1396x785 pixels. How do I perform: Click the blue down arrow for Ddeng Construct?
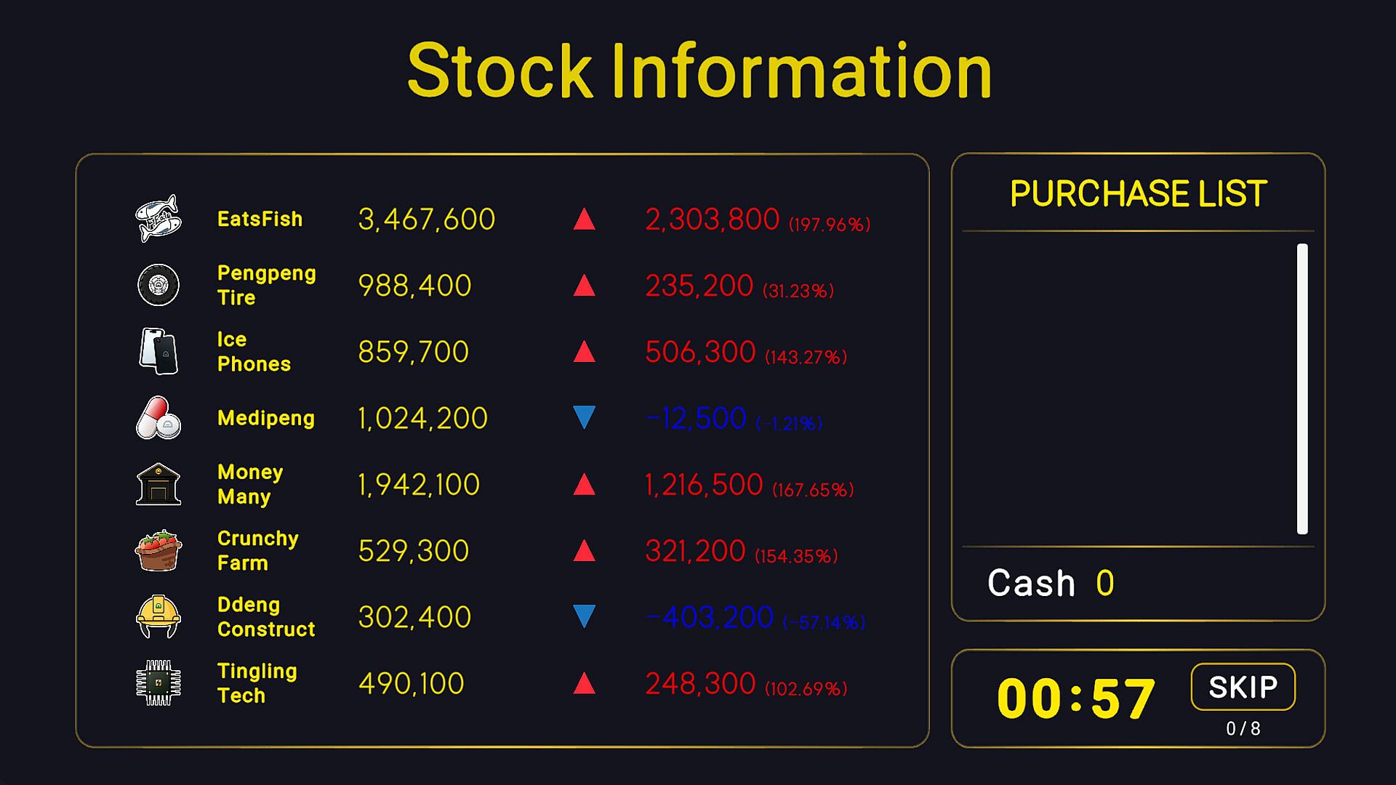[x=585, y=616]
